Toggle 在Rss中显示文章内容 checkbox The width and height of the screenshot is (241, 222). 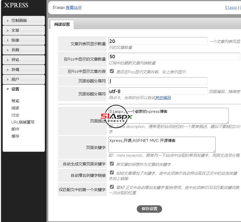click(112, 71)
